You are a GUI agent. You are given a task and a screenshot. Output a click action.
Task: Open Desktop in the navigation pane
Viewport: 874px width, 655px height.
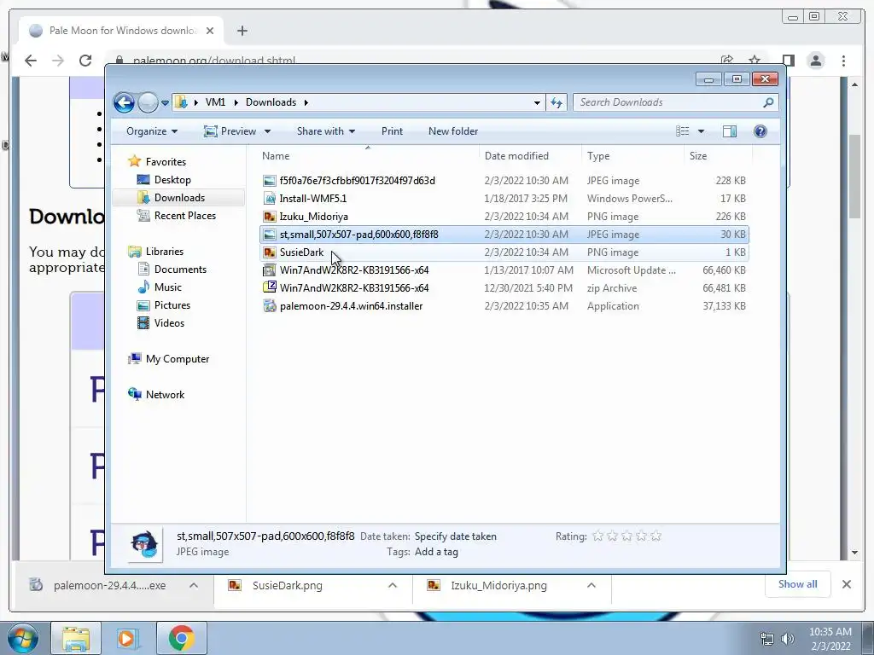tap(172, 180)
